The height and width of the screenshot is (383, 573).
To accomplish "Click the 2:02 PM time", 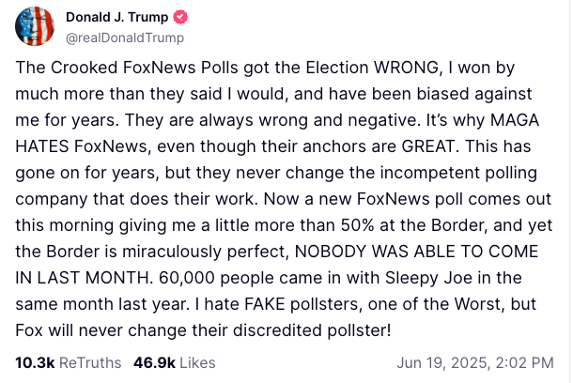I will [x=524, y=363].
